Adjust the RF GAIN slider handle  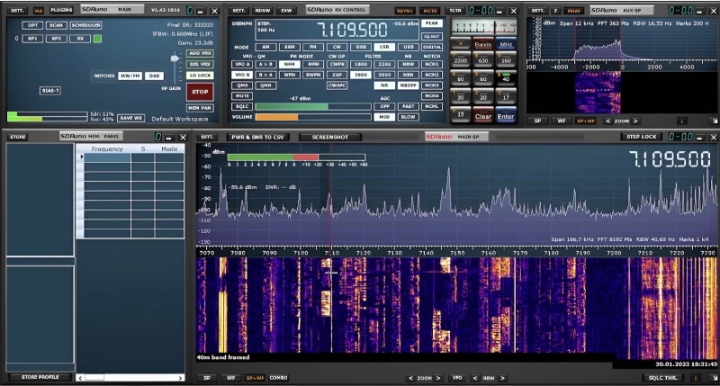(175, 58)
